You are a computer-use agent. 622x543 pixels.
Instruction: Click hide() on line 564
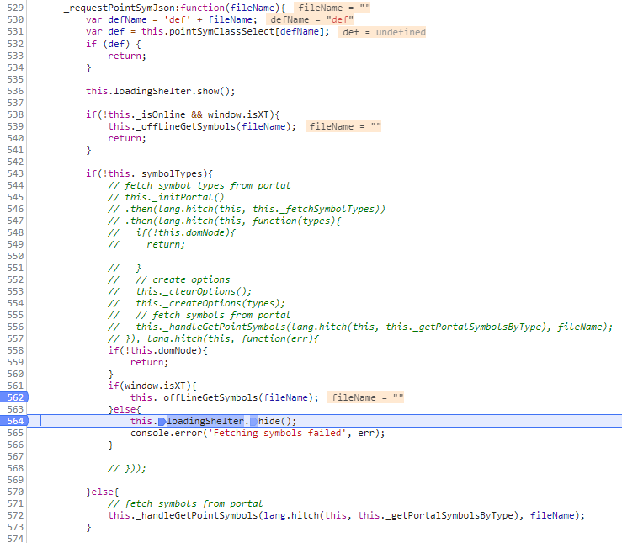click(x=277, y=421)
